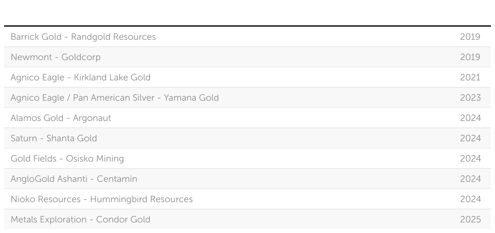Viewport: 495px width, 233px height.
Task: Click the 2019 year next to Newmont
Action: pyautogui.click(x=470, y=57)
